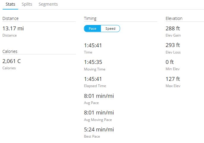
Task: Click the 293 ft Elev Loss value
Action: click(173, 45)
